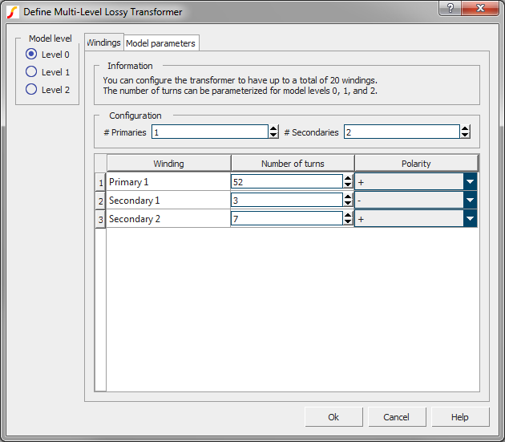Increment Primary 1 number of turns

coord(348,178)
